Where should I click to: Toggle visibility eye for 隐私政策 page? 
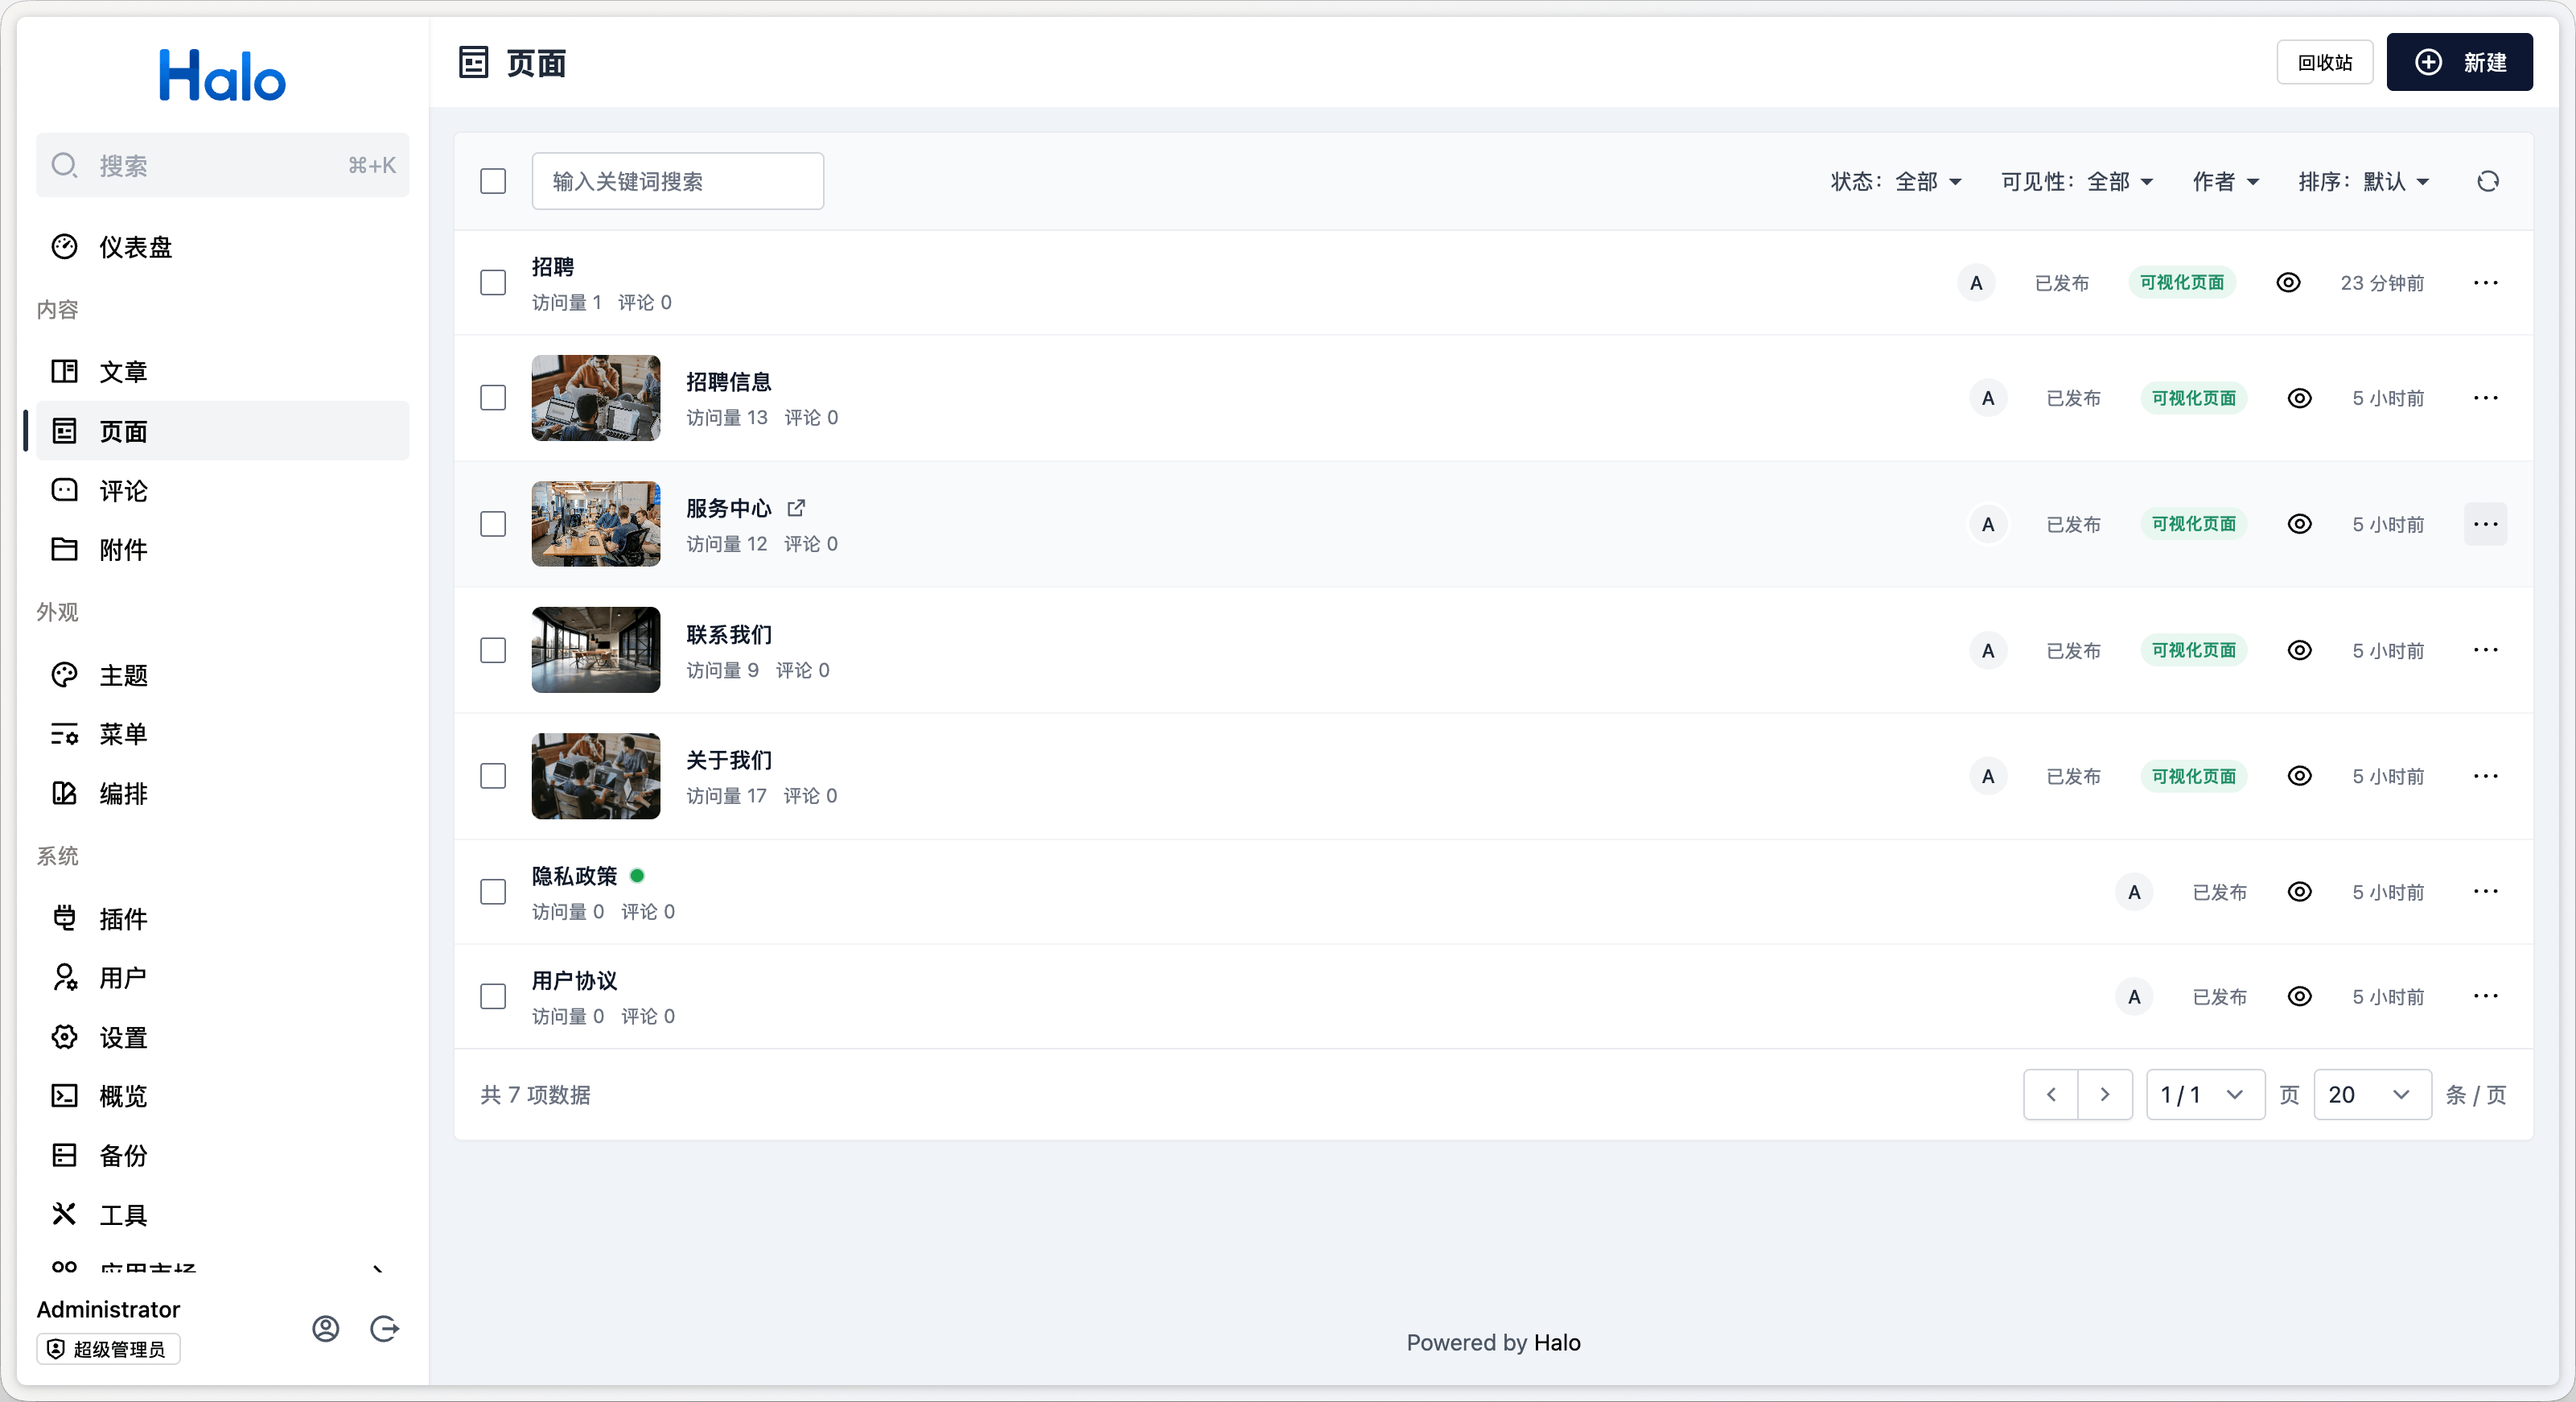[2300, 892]
